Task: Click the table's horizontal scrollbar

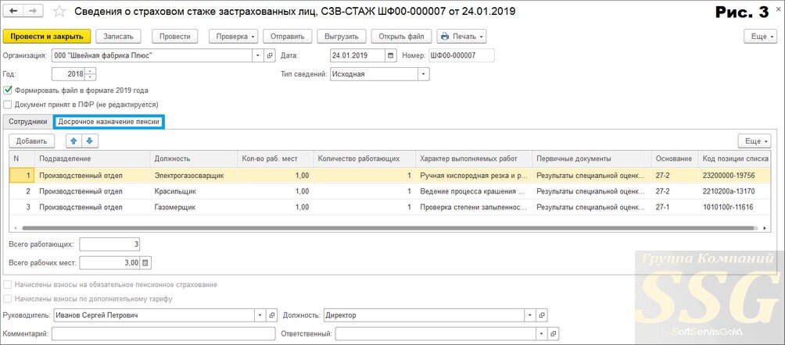Action: click(388, 228)
